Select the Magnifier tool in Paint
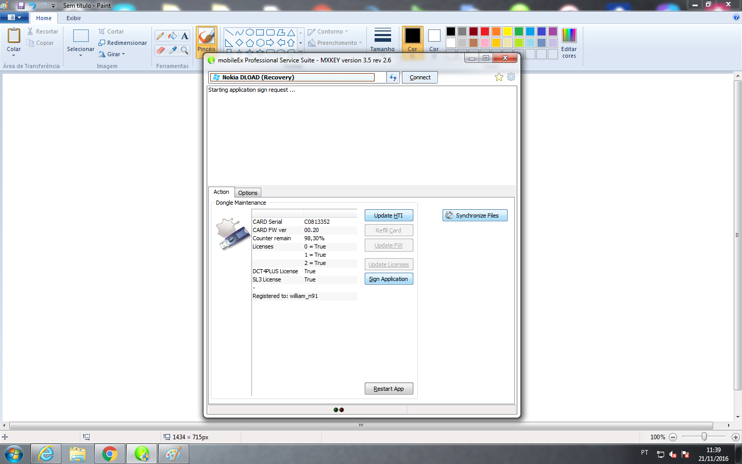 [x=184, y=50]
